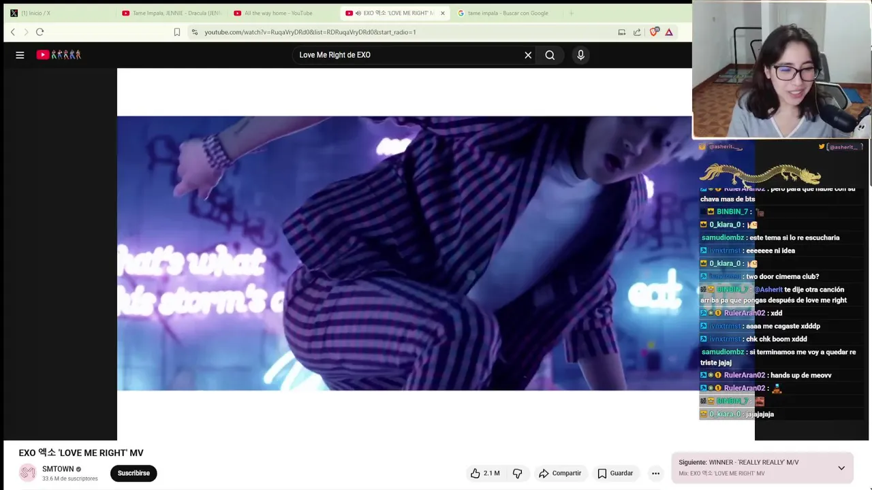
Task: Dislike the EXO video
Action: tap(517, 473)
